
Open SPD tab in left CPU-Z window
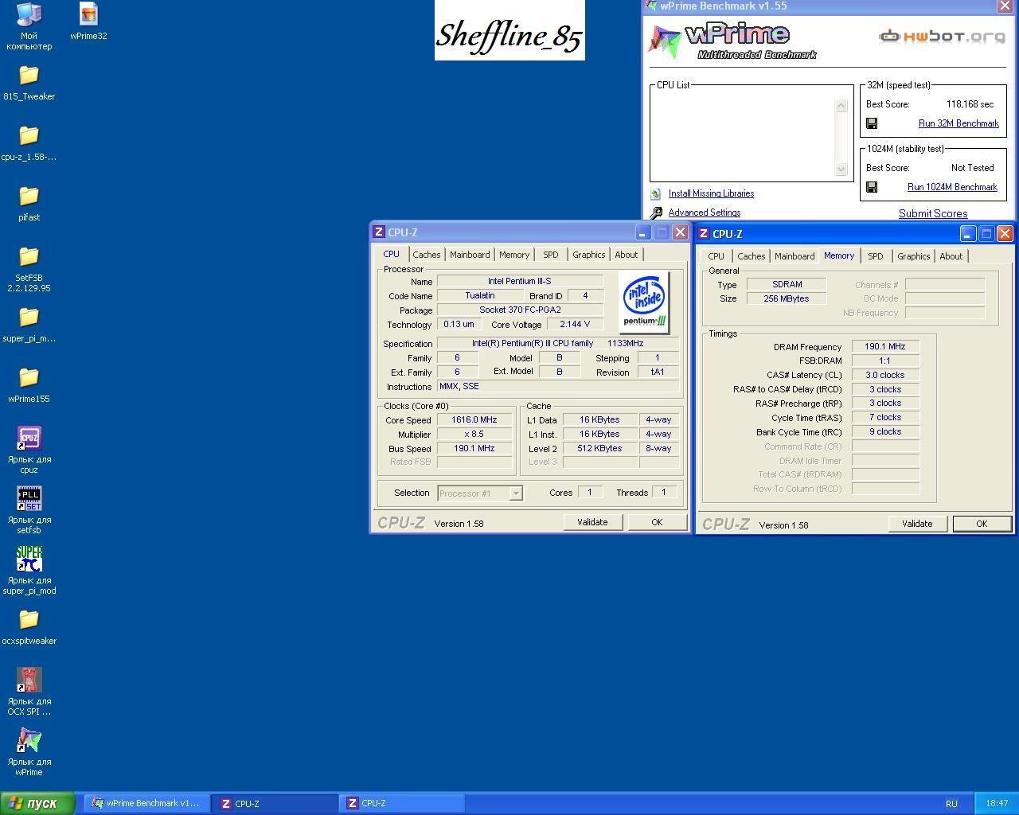click(x=551, y=255)
